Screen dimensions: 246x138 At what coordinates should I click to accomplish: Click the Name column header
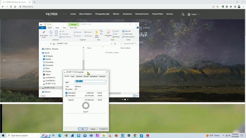tap(89, 48)
